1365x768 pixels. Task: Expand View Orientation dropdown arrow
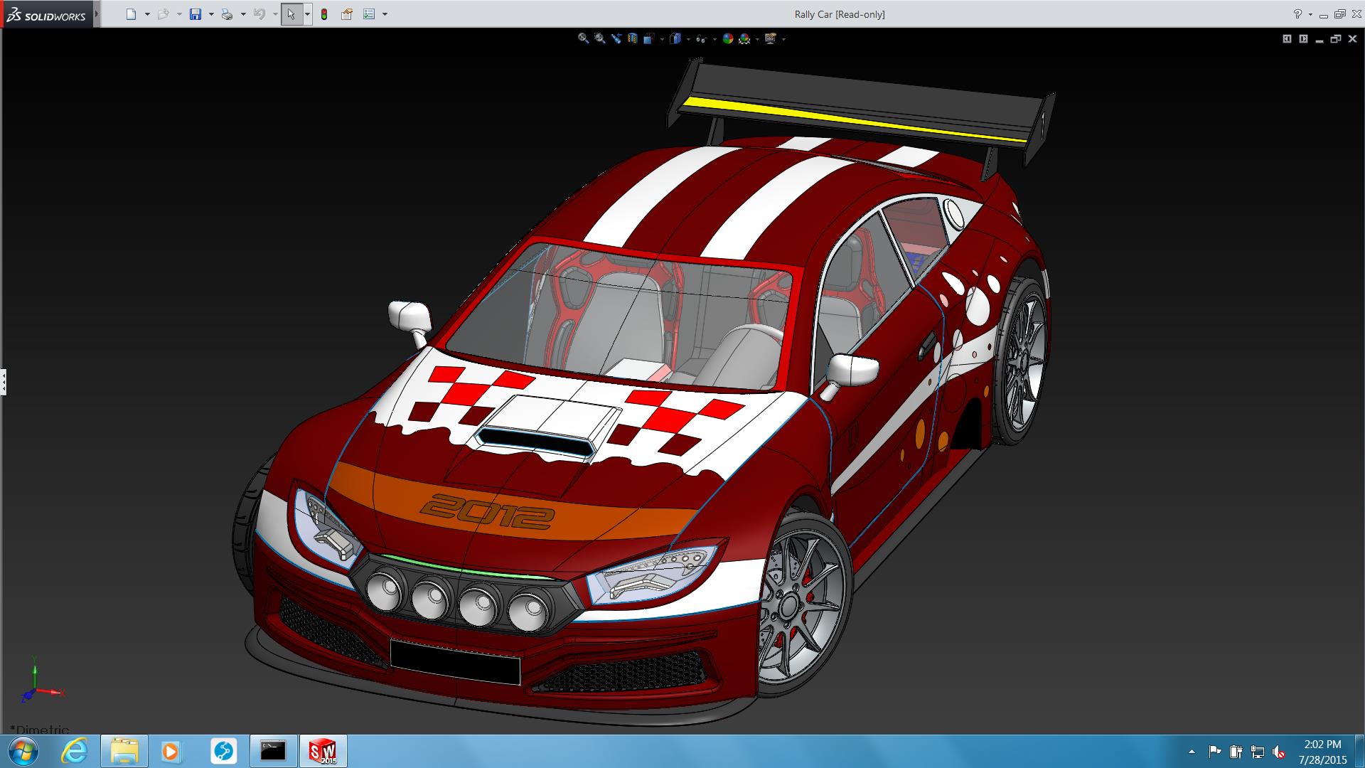click(x=662, y=39)
